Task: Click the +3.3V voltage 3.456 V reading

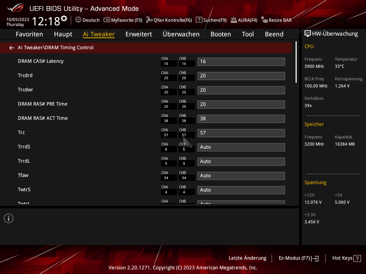Action: coord(312,222)
